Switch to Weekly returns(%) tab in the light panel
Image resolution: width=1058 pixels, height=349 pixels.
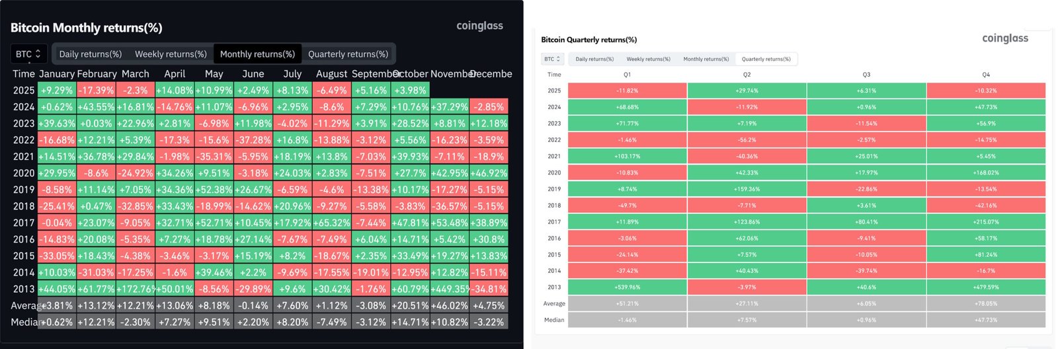(x=648, y=59)
